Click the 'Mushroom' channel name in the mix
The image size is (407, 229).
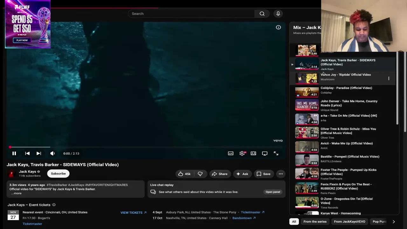327,80
